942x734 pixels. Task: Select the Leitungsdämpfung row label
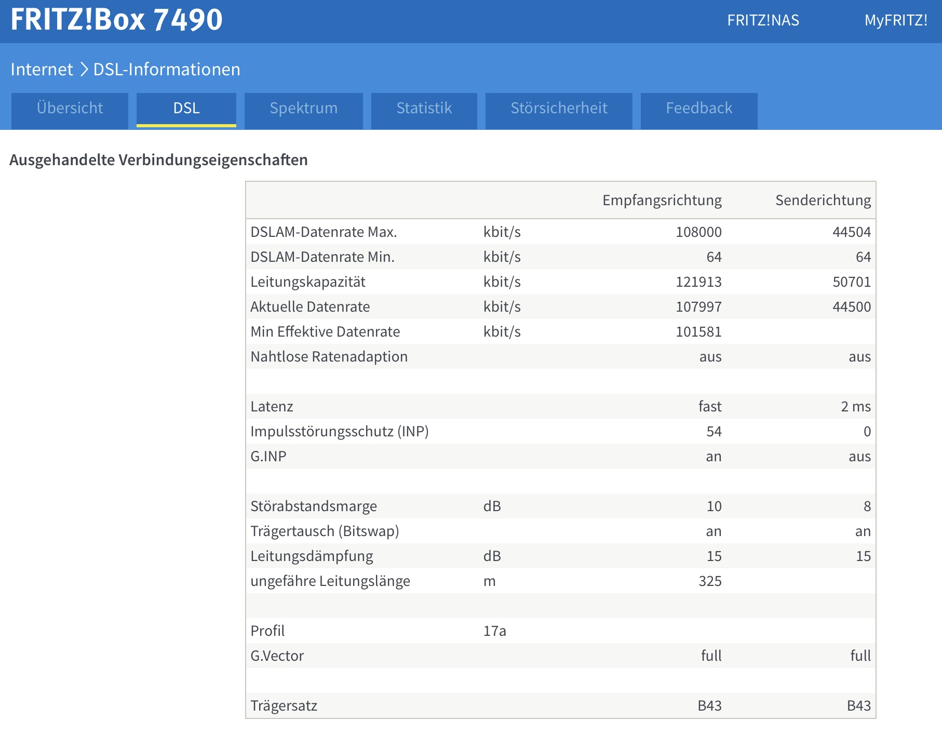[x=312, y=556]
